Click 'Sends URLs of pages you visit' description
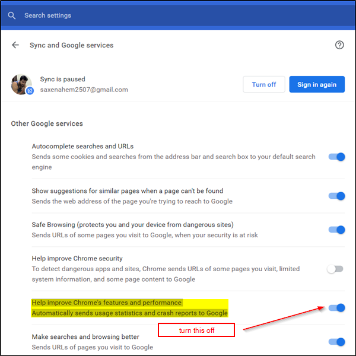The height and width of the screenshot is (356, 356). pos(93,347)
